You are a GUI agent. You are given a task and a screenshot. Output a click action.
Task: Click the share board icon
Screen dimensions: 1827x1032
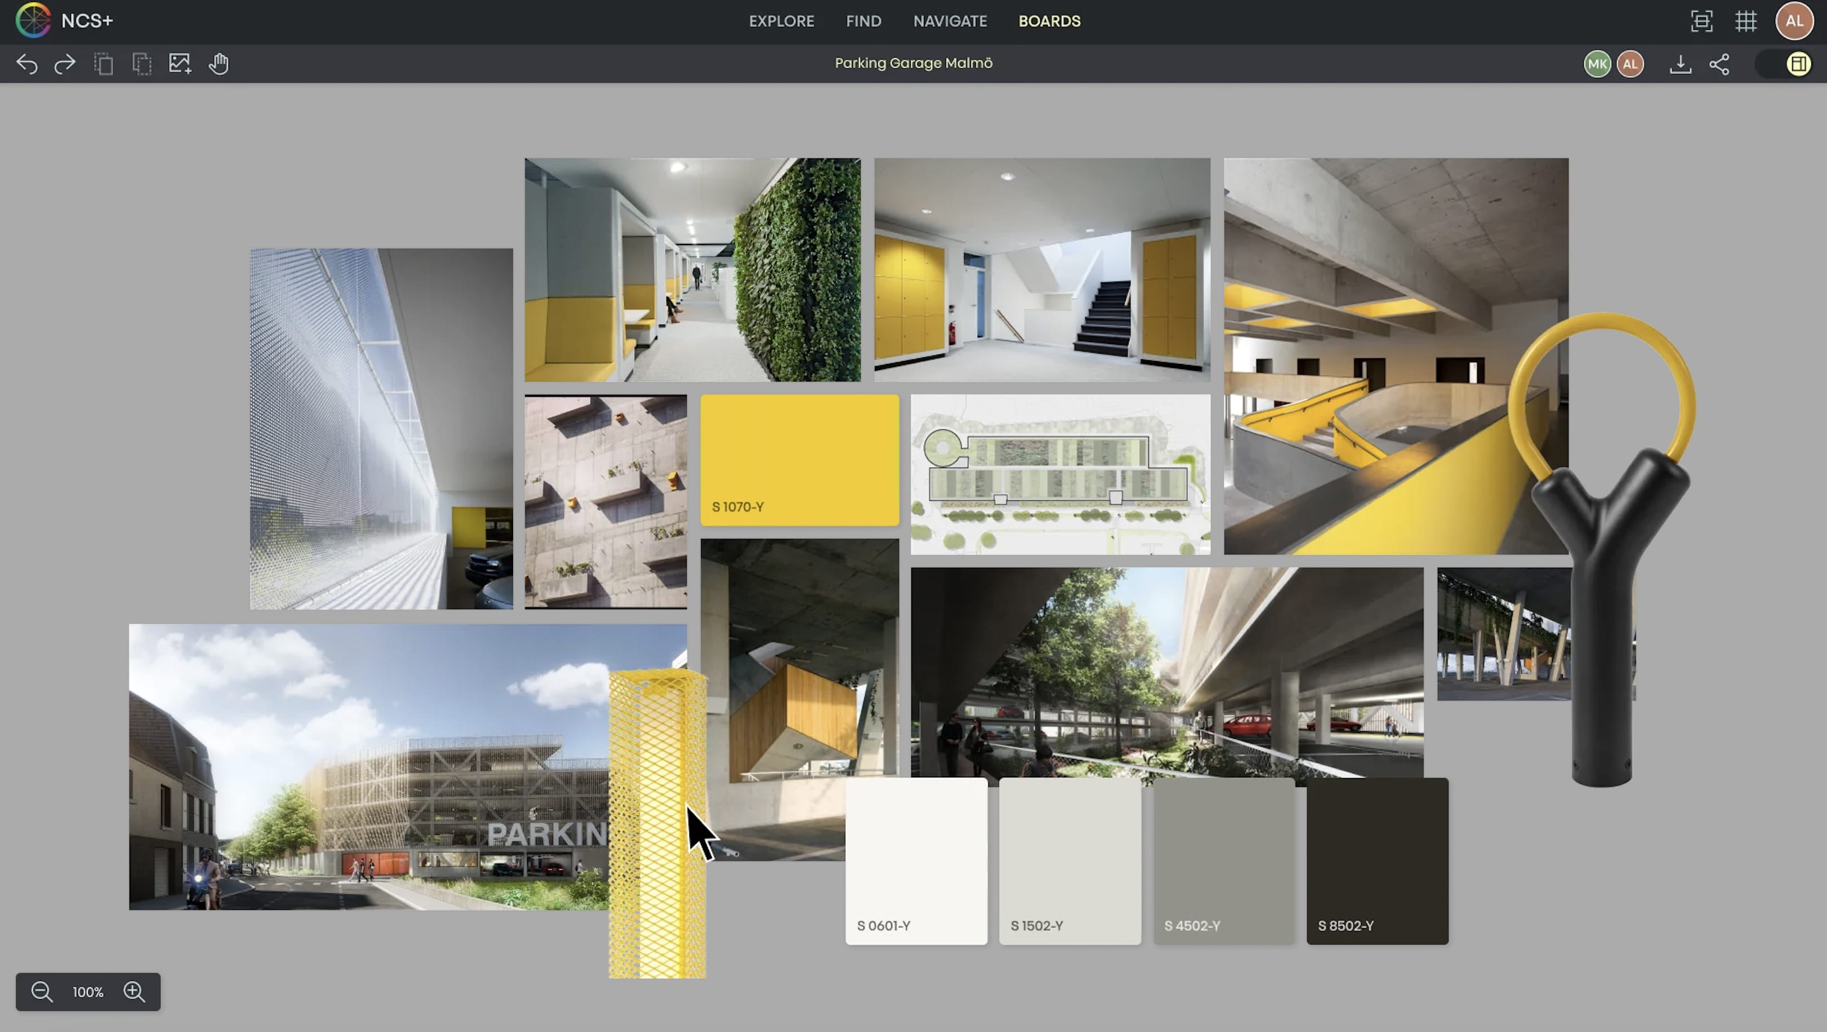click(x=1719, y=64)
